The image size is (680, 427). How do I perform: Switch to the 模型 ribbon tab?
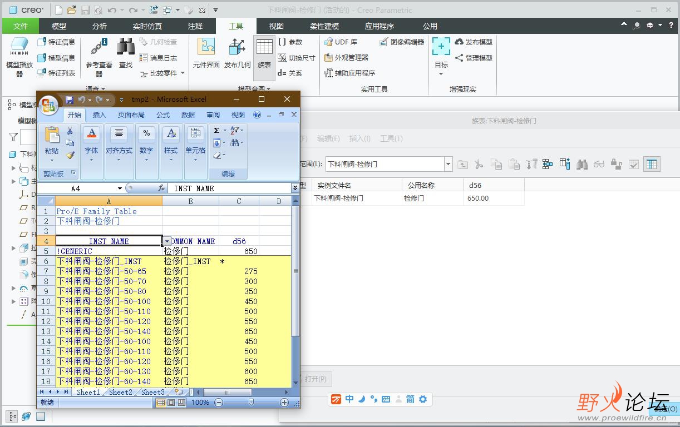pyautogui.click(x=59, y=26)
